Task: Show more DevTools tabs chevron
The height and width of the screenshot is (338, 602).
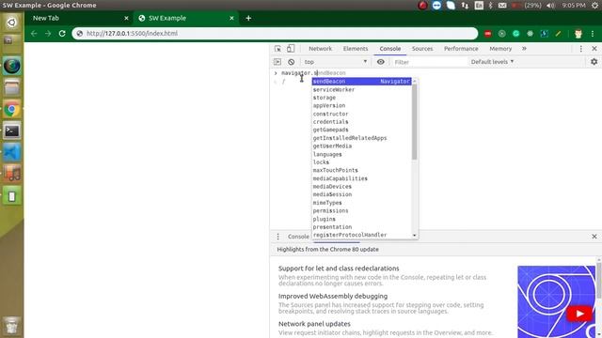Action: [x=524, y=49]
